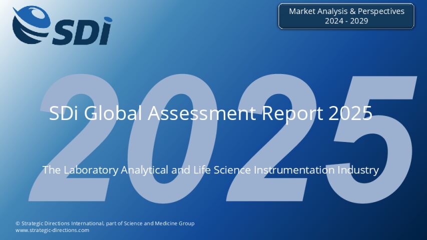Click the SDi logo lettering
427x240 pixels.
pyautogui.click(x=83, y=31)
